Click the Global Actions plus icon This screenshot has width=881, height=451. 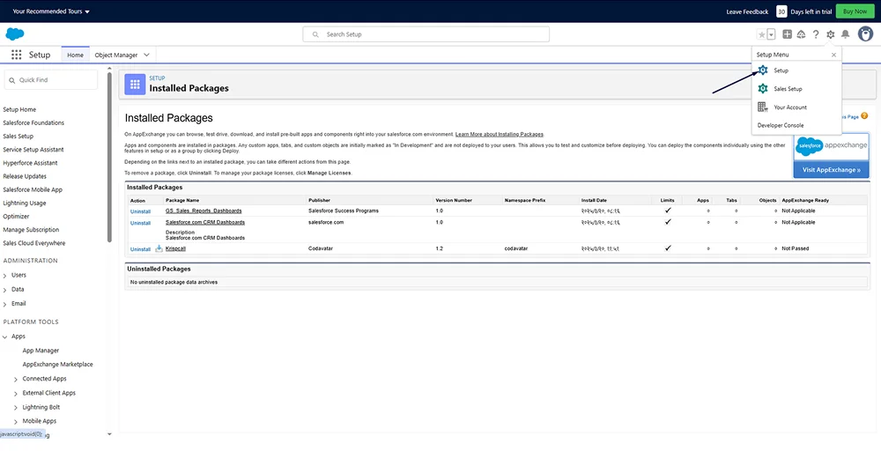787,34
